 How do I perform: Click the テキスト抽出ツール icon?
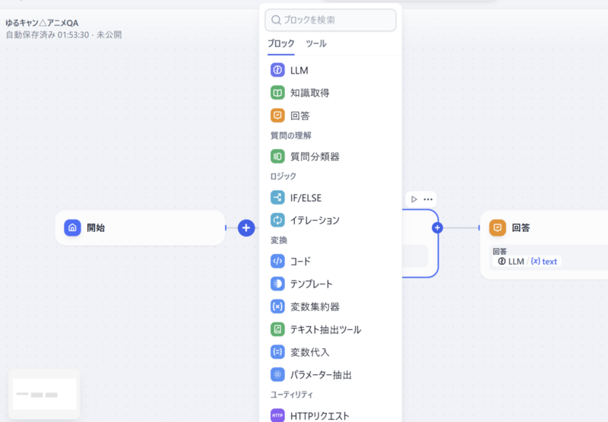[x=277, y=329]
